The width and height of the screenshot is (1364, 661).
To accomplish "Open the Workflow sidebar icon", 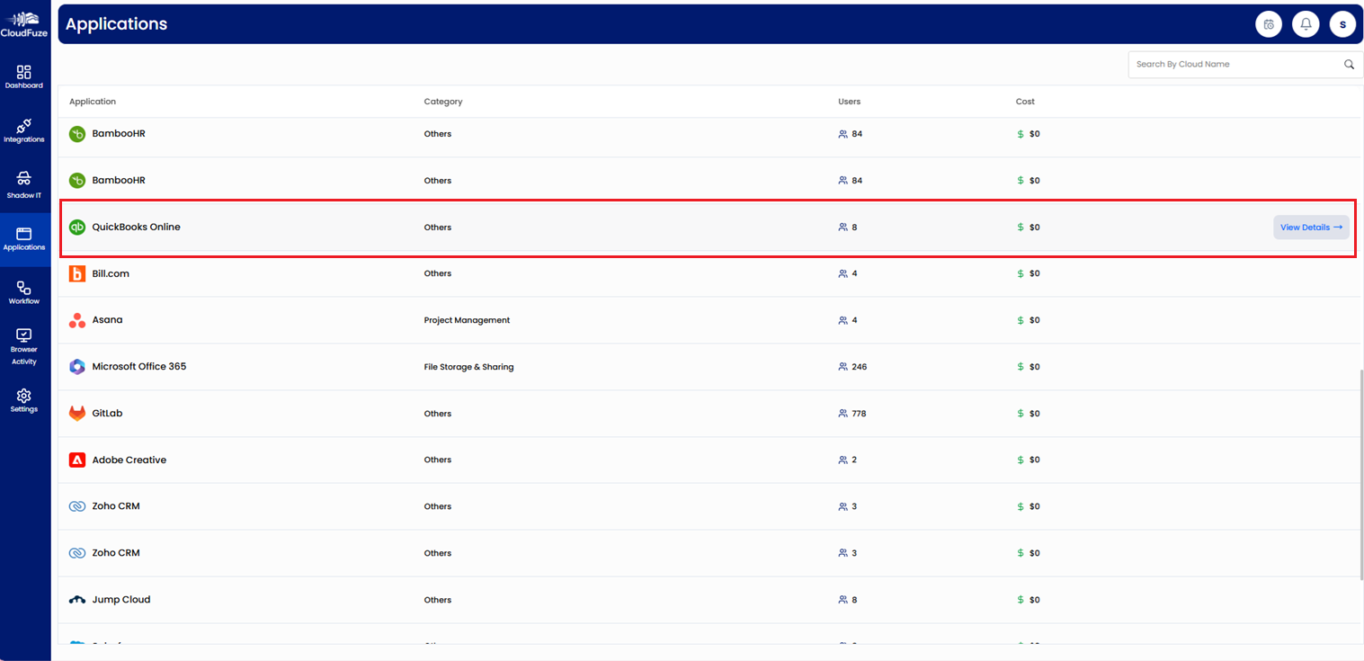I will click(24, 290).
